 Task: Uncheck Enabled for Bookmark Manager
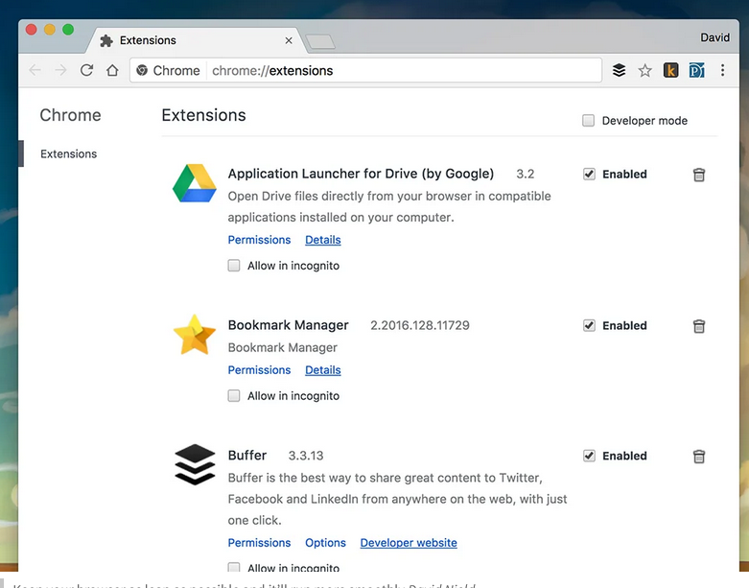pos(589,325)
